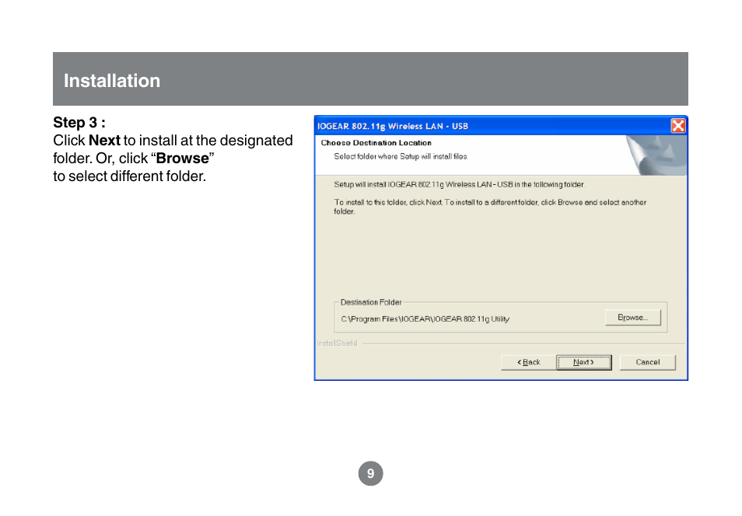742x516 pixels.
Task: Cancel the IOGEAR setup wizard
Action: pyautogui.click(x=647, y=362)
